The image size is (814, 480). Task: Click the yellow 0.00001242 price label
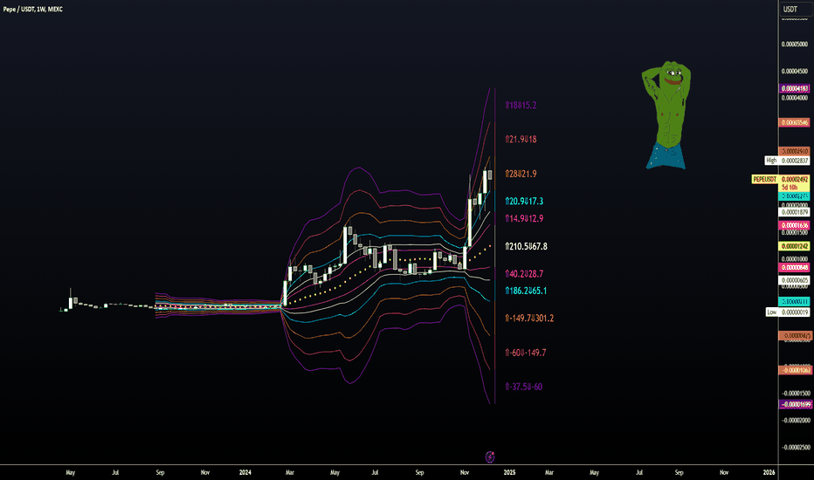795,246
